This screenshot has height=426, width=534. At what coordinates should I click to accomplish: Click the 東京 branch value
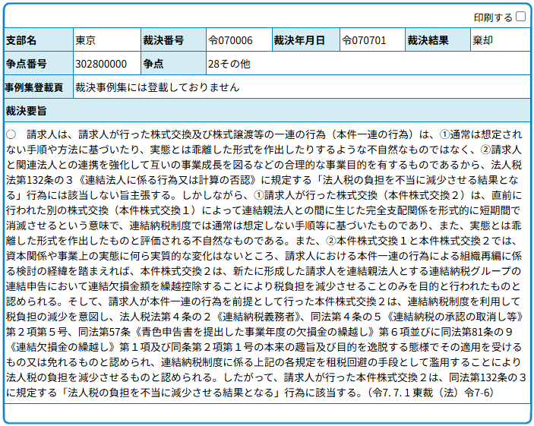86,40
